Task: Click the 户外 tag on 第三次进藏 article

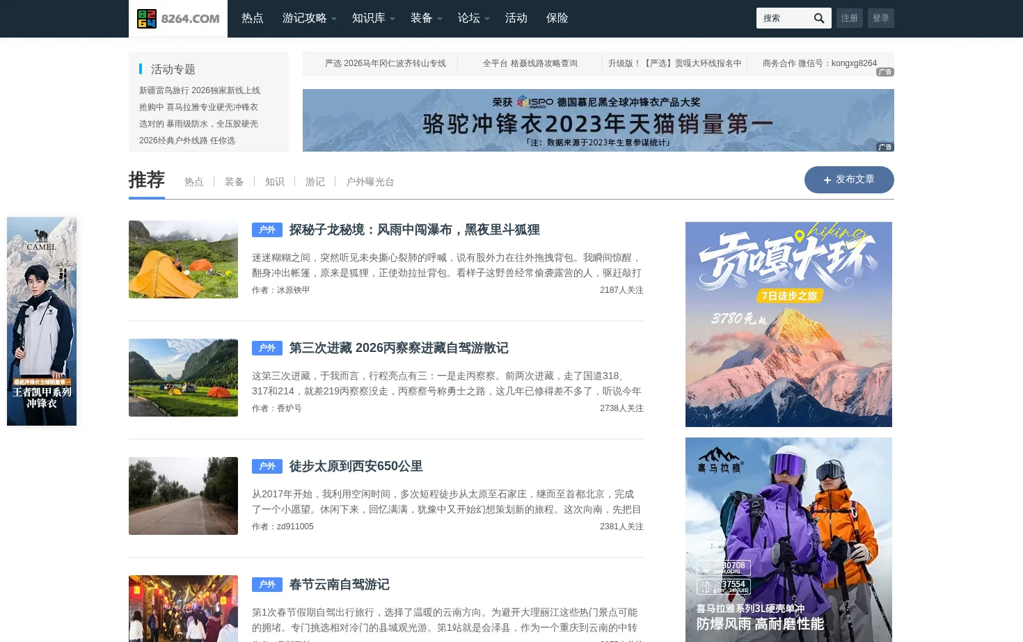Action: pos(267,348)
